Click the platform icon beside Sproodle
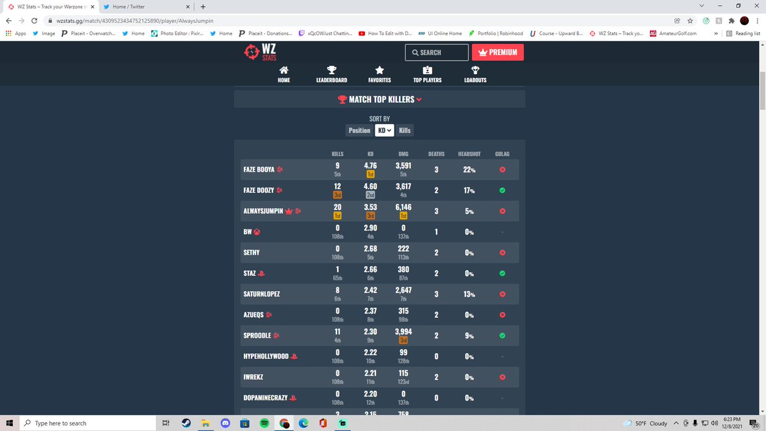Screen dimensions: 766x431 click(276, 335)
